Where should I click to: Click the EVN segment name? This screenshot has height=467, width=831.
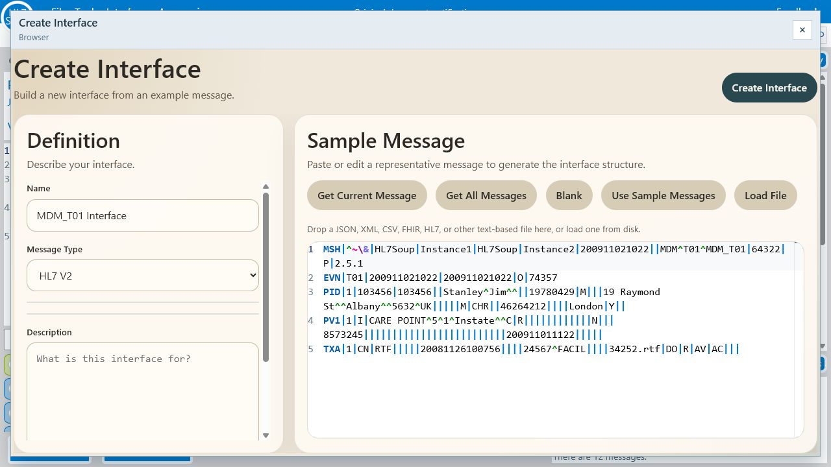pyautogui.click(x=332, y=278)
